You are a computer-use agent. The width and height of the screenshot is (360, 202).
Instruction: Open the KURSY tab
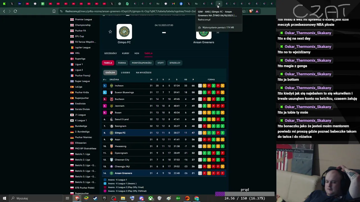(126, 53)
